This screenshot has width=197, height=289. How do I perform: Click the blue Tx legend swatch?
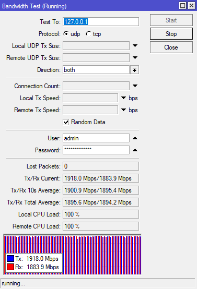(x=10, y=258)
